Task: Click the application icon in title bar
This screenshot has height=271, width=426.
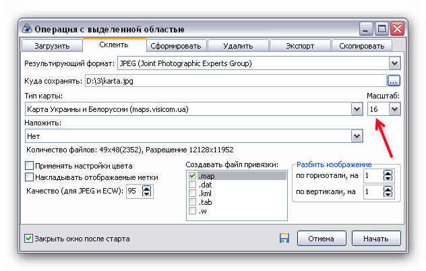Action: [x=27, y=29]
